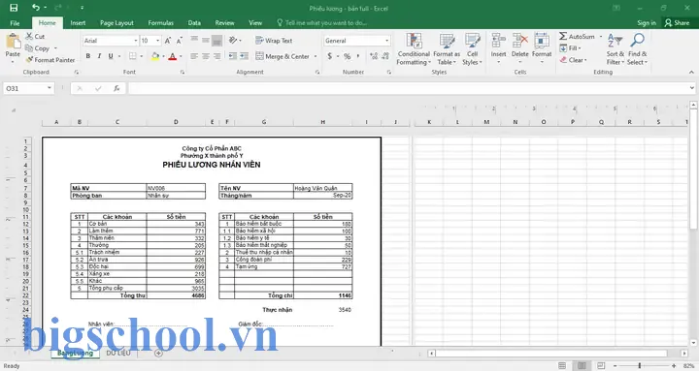The width and height of the screenshot is (699, 371).
Task: Open the borders dropdown arrow
Action: (x=142, y=56)
